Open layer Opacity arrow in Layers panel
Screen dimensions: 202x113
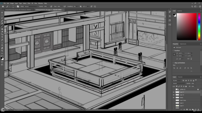195,83
